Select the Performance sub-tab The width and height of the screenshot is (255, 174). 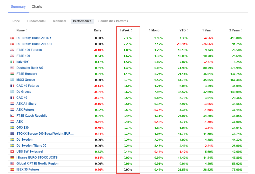(x=82, y=21)
